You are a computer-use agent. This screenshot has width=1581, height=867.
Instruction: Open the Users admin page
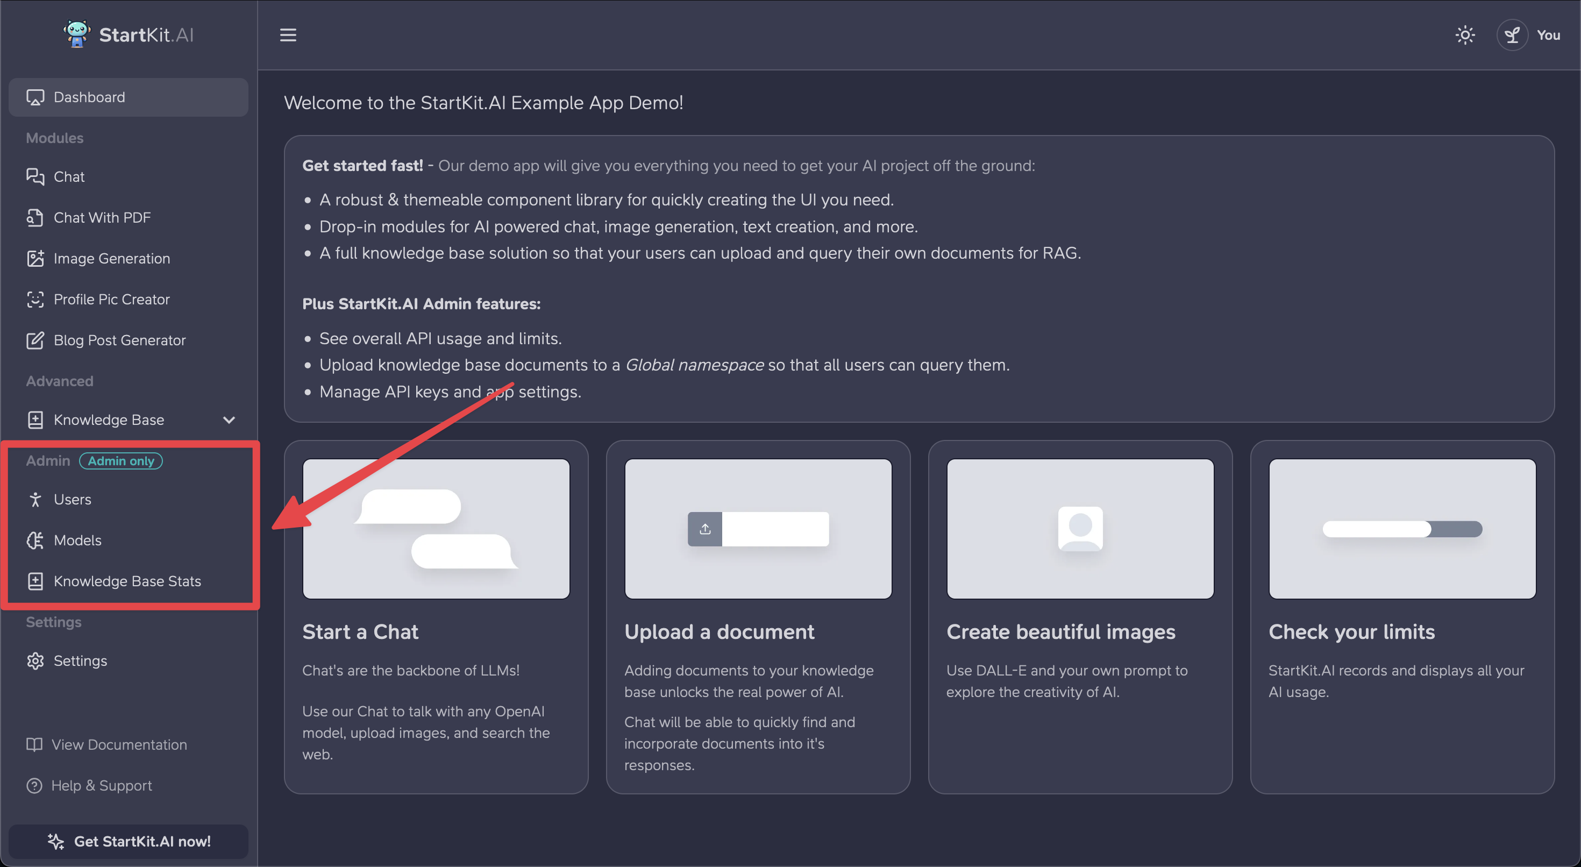(x=72, y=499)
